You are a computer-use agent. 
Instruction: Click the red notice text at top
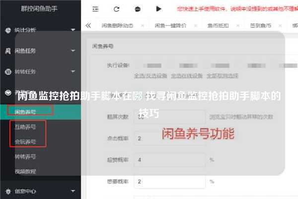pyautogui.click(x=237, y=9)
